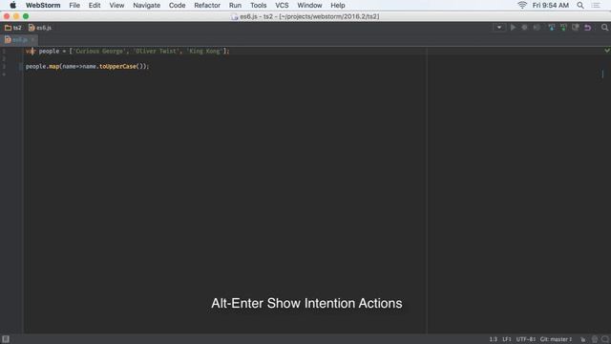Click the 'people' identifier on line 3

click(36, 66)
